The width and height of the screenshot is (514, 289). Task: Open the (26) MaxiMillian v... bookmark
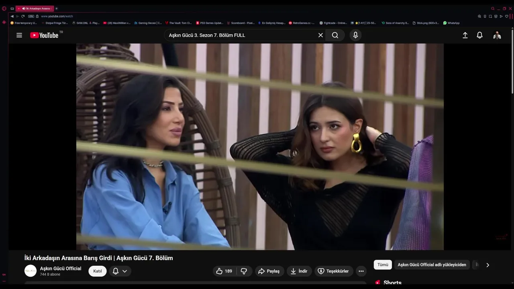[117, 23]
